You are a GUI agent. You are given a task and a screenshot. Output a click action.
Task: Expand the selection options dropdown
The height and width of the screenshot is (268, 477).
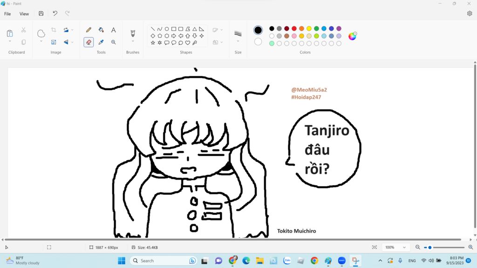point(41,41)
